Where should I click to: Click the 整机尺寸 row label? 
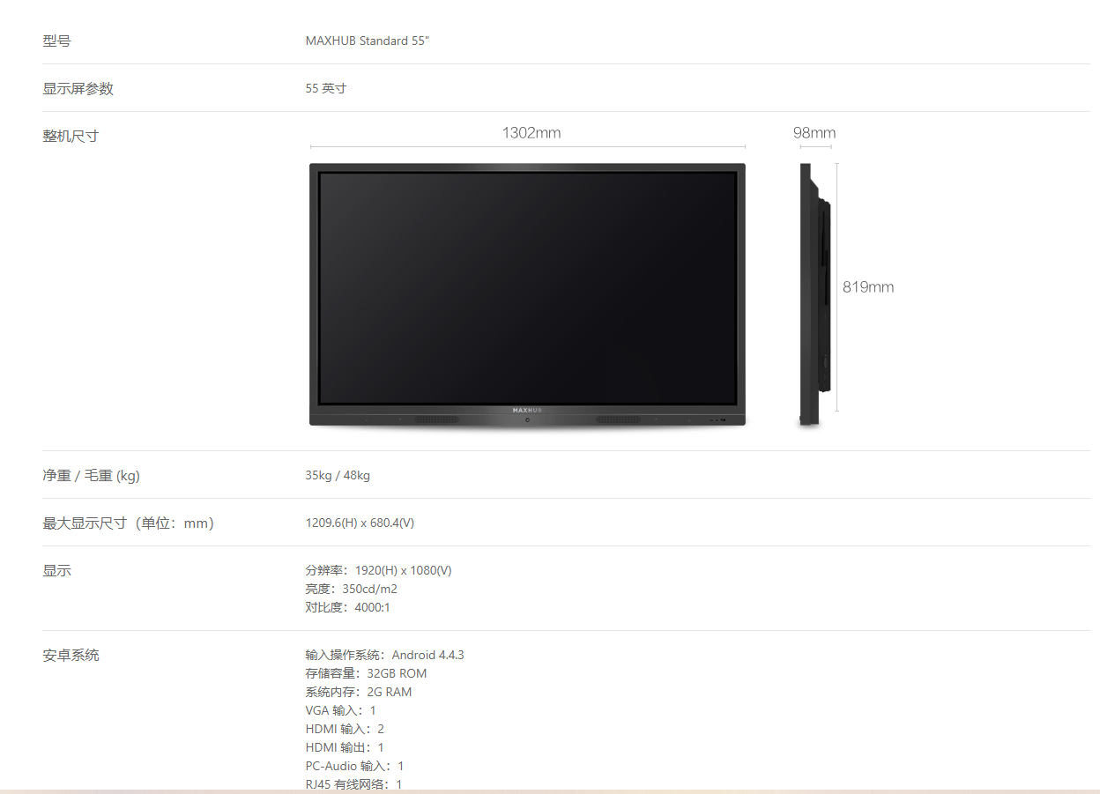pos(71,136)
